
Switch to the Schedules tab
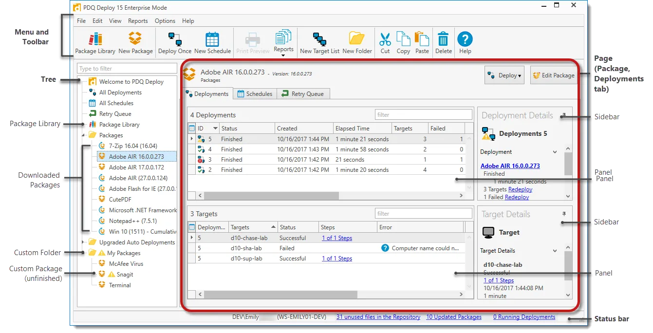pyautogui.click(x=255, y=93)
